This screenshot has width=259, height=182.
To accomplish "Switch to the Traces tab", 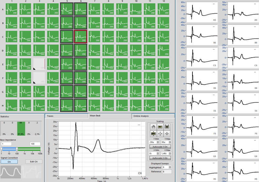I will [50, 116].
